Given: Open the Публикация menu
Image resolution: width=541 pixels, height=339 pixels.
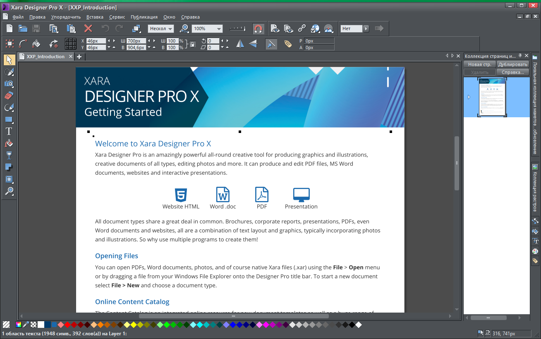Looking at the screenshot, I should tap(144, 17).
